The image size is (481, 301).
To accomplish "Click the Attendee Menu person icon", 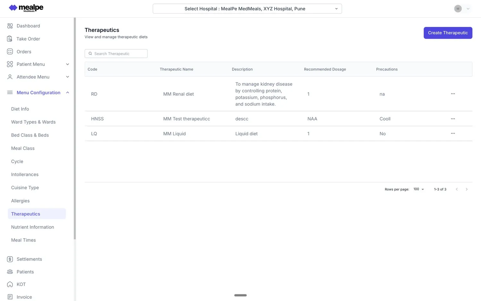I will click(10, 77).
